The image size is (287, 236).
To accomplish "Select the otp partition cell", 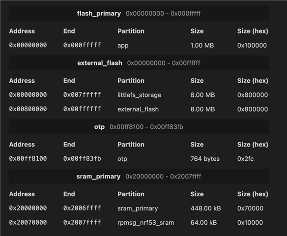I will [x=122, y=159].
